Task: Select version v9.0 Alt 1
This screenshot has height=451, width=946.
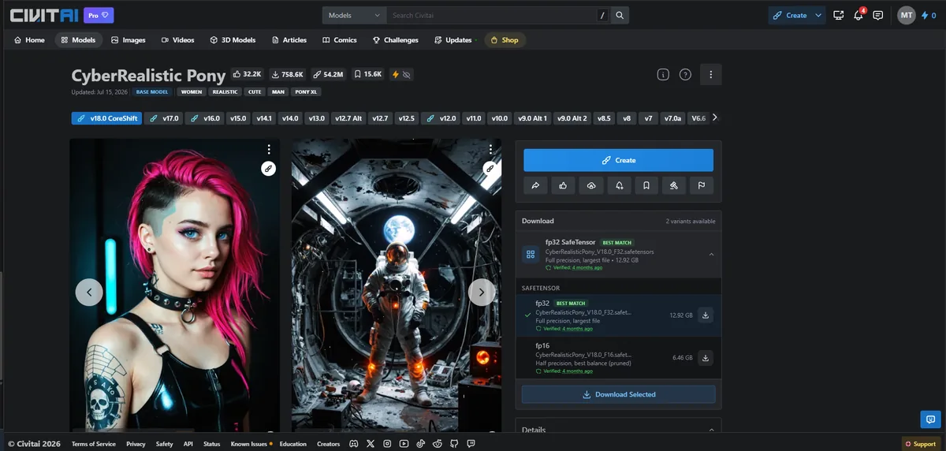Action: coord(532,118)
